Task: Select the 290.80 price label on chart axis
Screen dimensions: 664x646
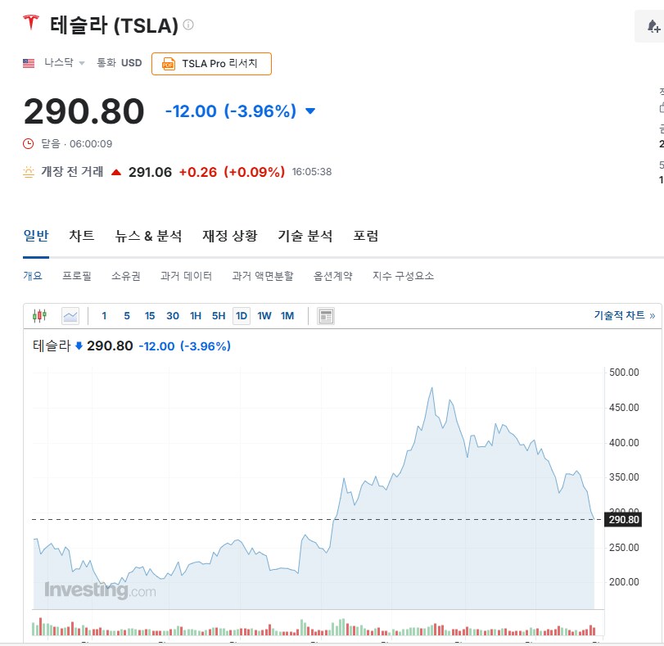Action: tap(623, 519)
